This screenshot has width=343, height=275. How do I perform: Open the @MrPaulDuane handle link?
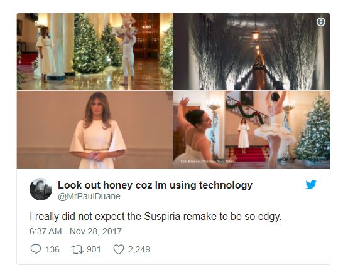coord(89,196)
